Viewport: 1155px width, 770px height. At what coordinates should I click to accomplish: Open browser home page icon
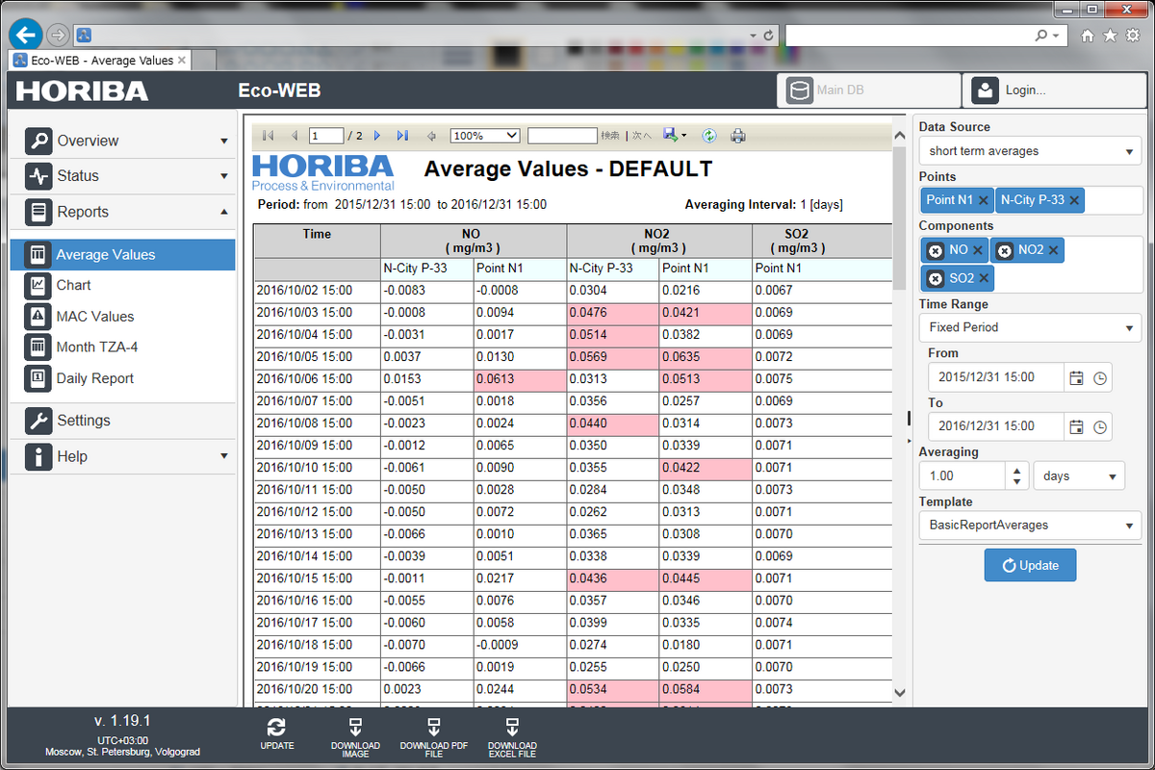coord(1088,36)
